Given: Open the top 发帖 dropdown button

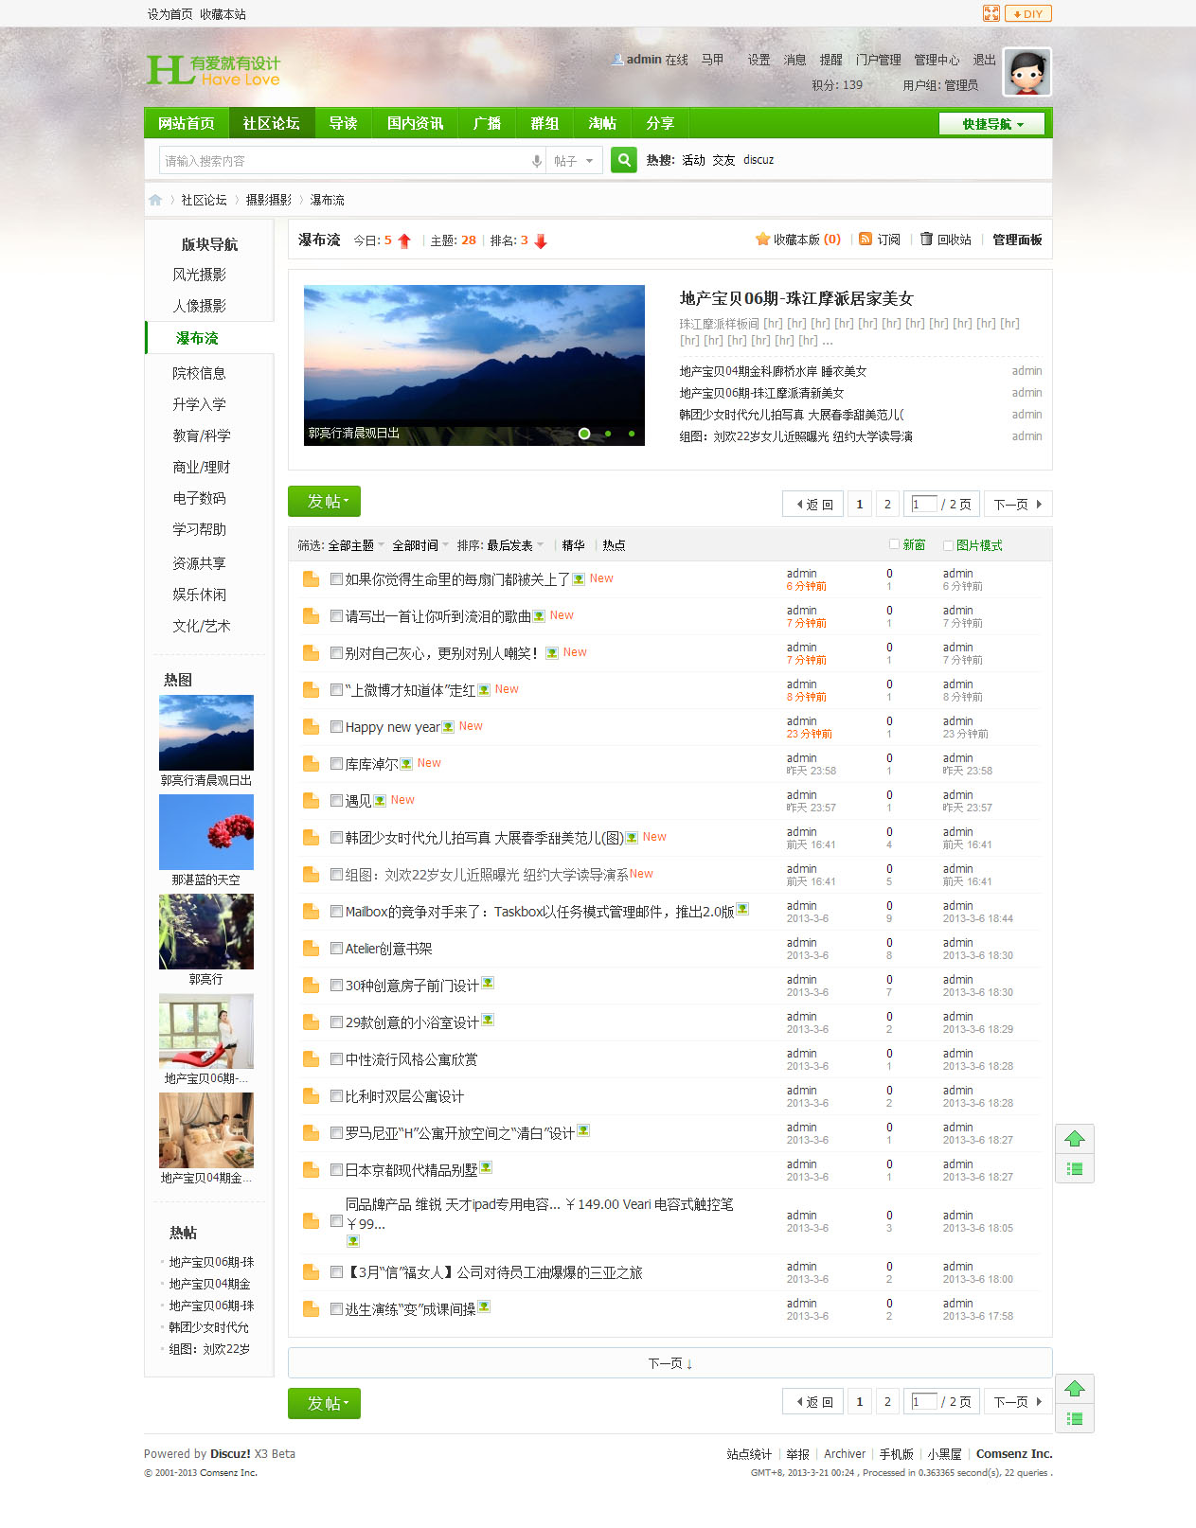Looking at the screenshot, I should pos(324,501).
